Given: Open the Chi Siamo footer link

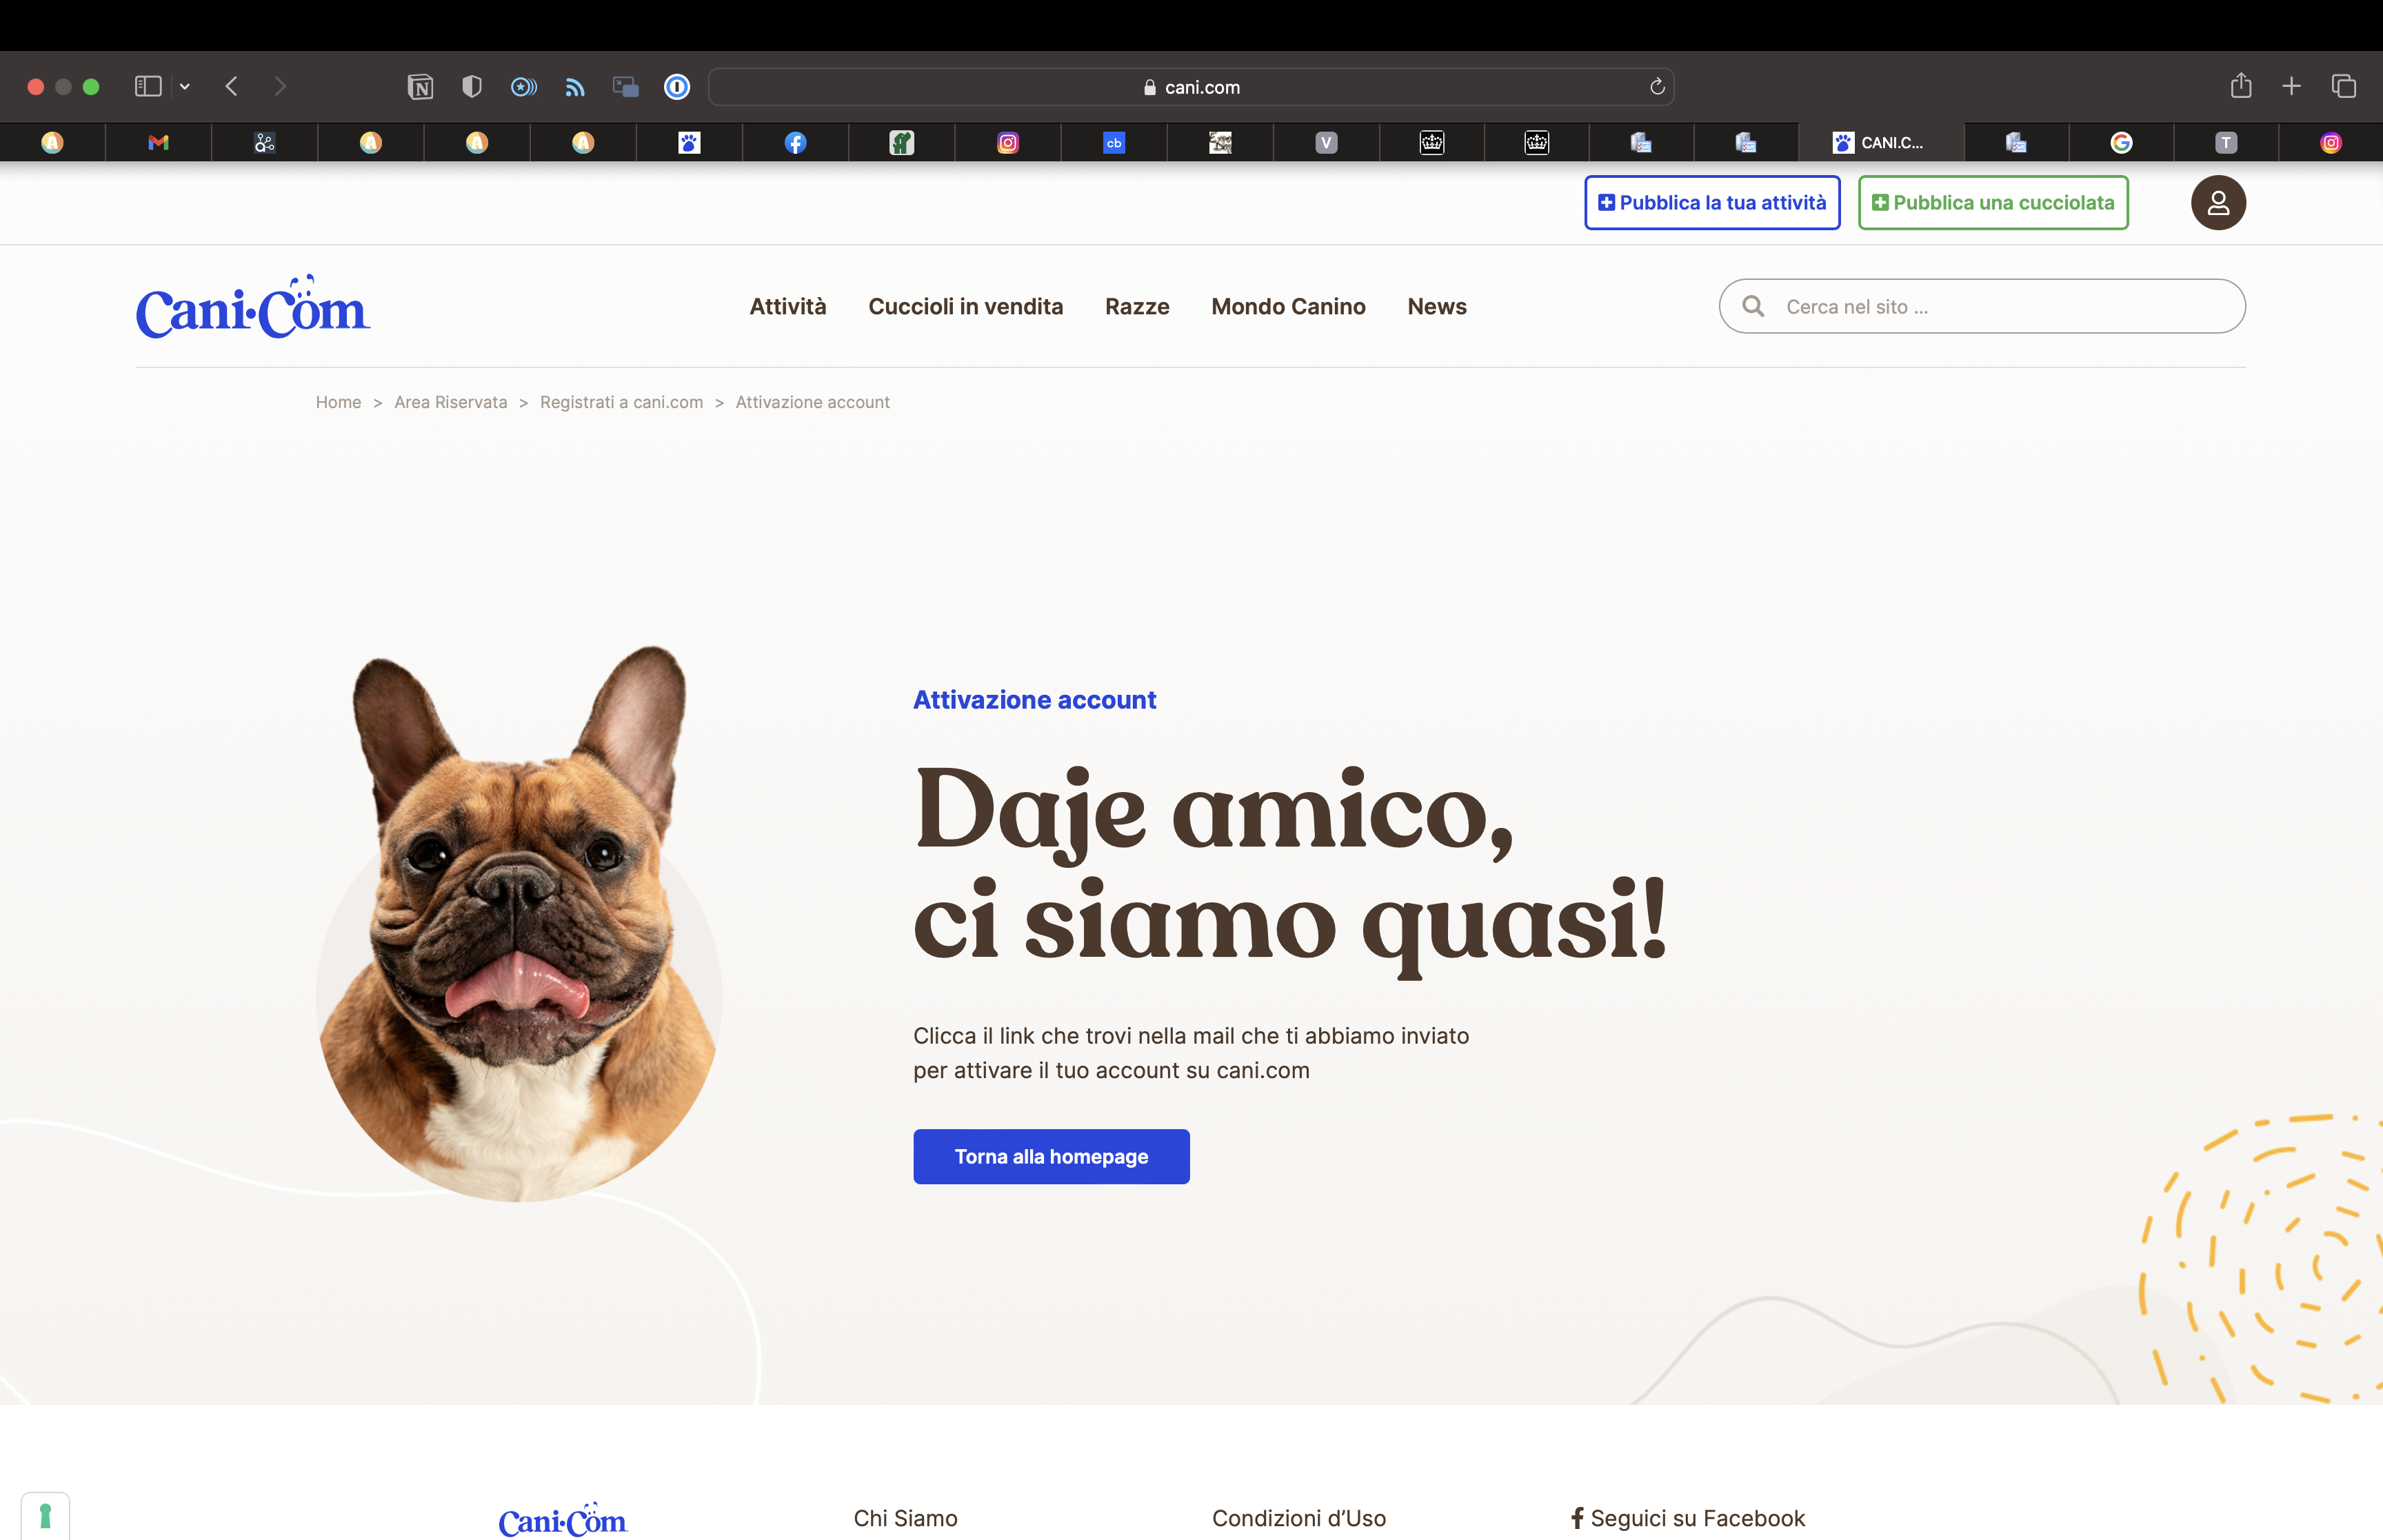Looking at the screenshot, I should pos(905,1518).
